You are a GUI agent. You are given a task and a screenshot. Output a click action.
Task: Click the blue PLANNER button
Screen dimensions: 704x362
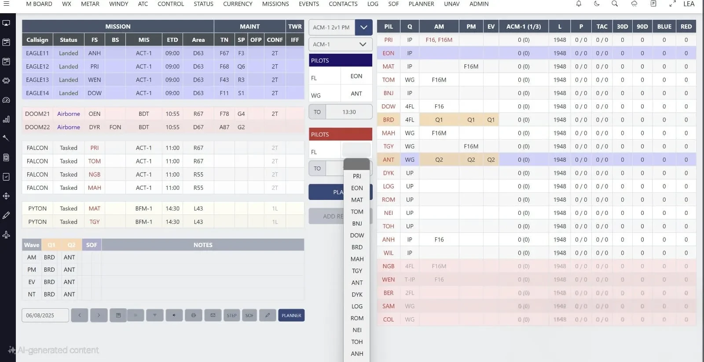click(x=291, y=315)
